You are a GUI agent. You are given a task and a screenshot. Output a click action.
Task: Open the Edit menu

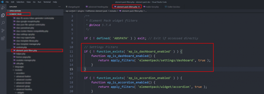[12, 2]
